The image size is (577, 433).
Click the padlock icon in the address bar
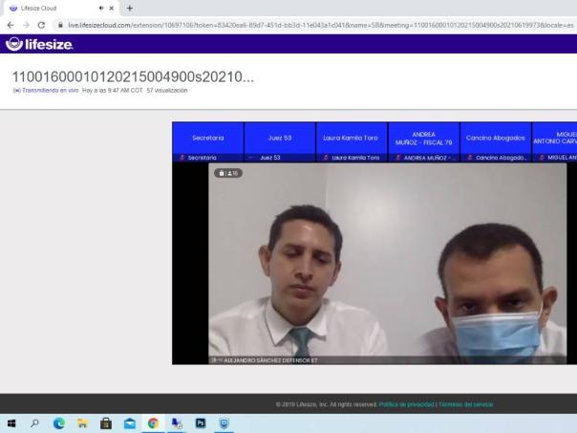[x=60, y=24]
